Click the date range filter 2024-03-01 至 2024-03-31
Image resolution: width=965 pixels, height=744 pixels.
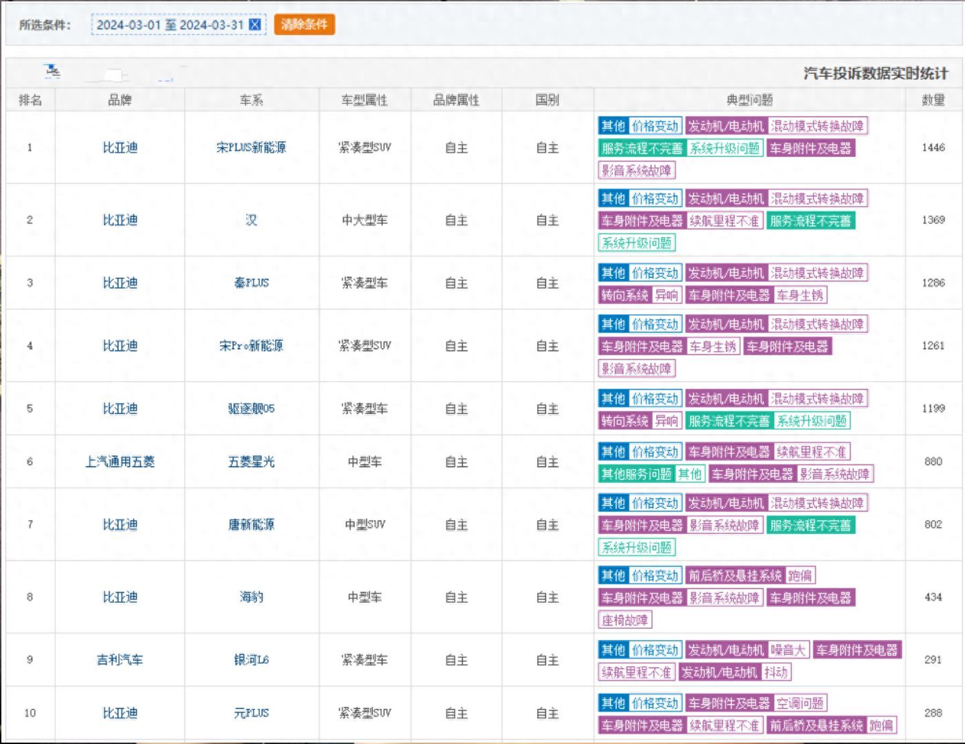tap(170, 25)
